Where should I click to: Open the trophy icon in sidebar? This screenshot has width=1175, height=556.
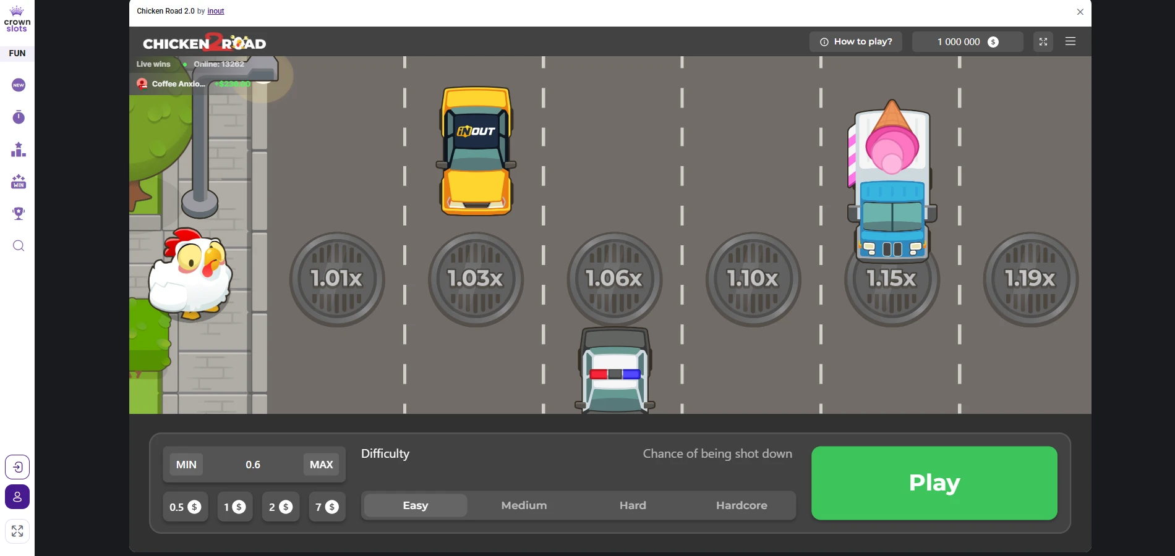click(x=19, y=214)
